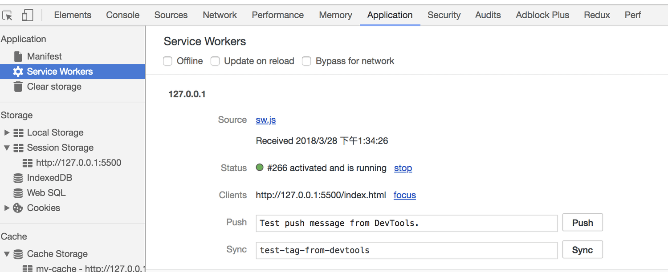This screenshot has height=272, width=668.
Task: Check the Update on reload option
Action: click(x=215, y=61)
